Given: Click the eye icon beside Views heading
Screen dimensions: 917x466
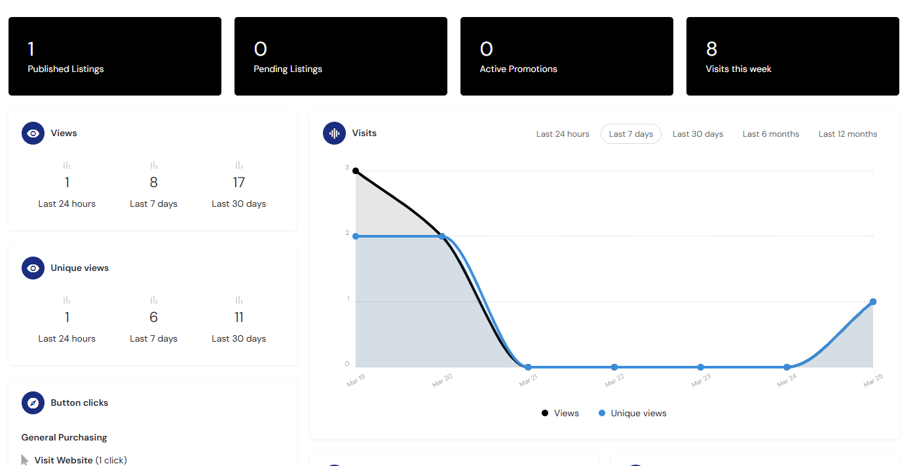Looking at the screenshot, I should 33,133.
